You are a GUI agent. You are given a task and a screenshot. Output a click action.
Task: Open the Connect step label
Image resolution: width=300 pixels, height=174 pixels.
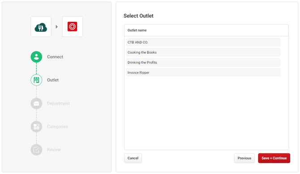point(55,57)
